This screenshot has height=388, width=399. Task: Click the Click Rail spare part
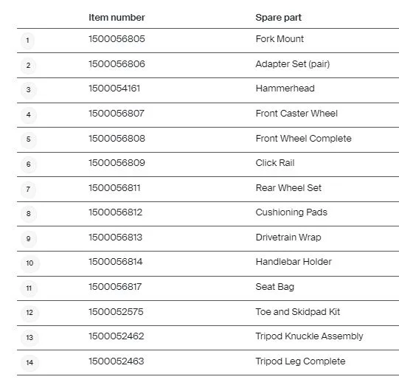coord(275,163)
